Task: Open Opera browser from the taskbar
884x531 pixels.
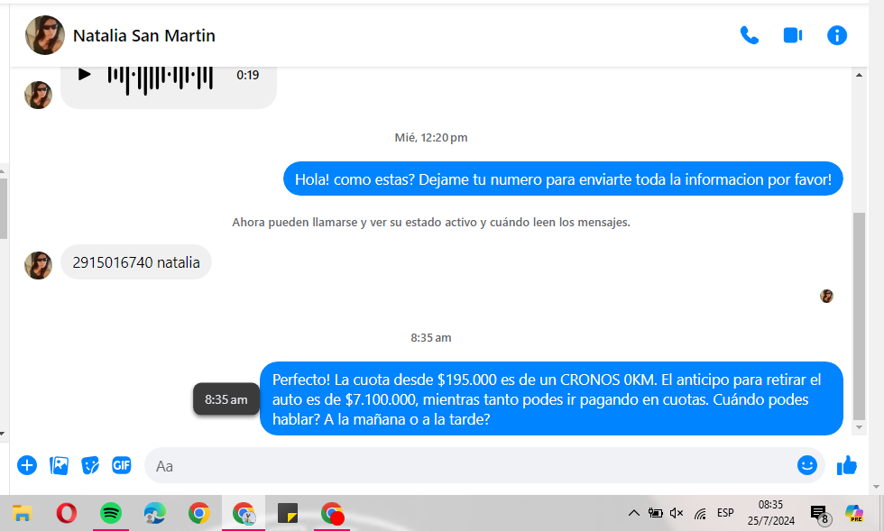Action: tap(67, 514)
